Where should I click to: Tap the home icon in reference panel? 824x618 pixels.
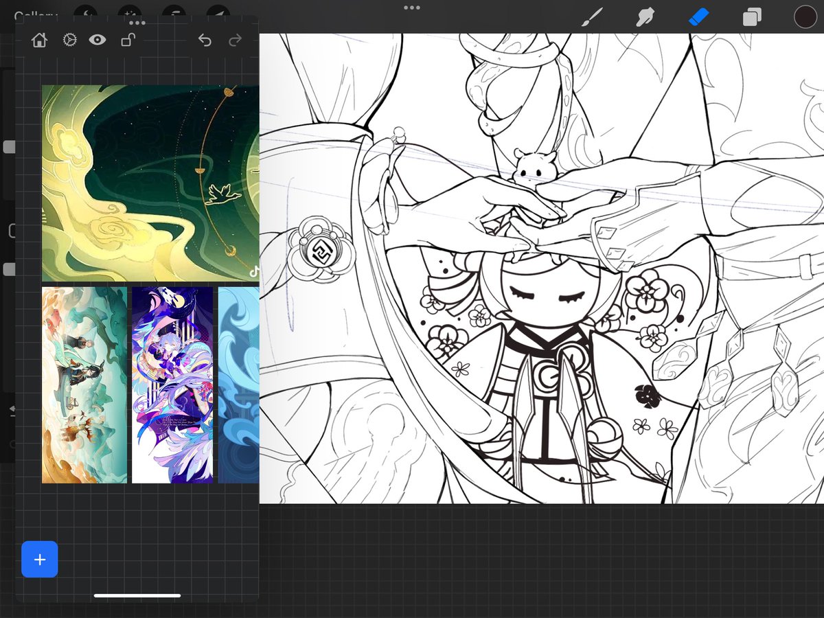pyautogui.click(x=39, y=41)
